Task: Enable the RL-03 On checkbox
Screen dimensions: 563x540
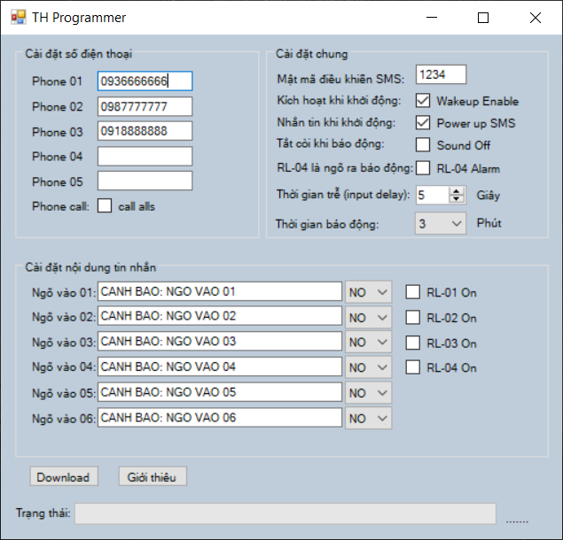Action: click(412, 343)
